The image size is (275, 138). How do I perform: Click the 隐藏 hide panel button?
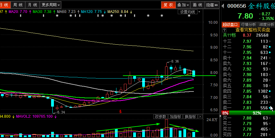click(212, 5)
